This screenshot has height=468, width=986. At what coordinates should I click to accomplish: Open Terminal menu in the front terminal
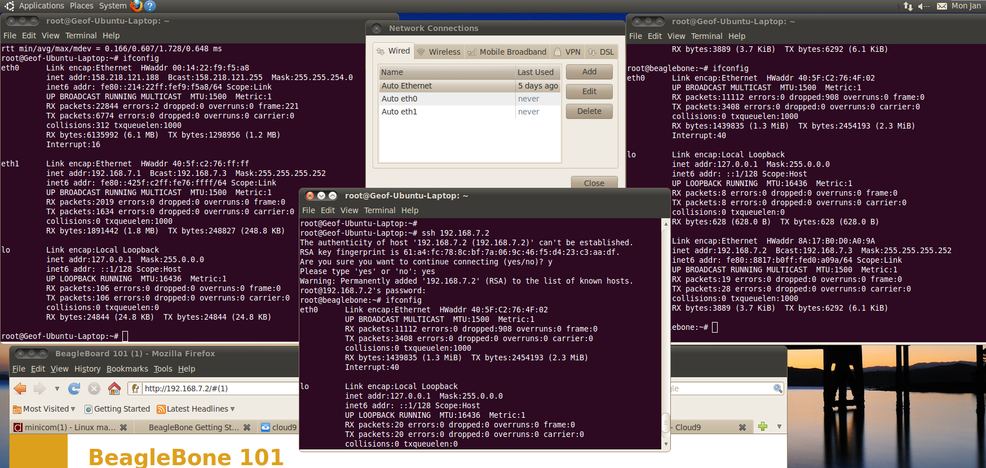pyautogui.click(x=380, y=210)
